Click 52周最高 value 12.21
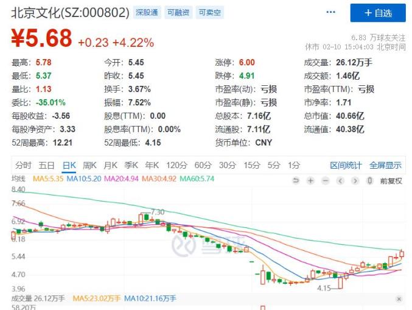The width and height of the screenshot is (412, 310). [63, 143]
